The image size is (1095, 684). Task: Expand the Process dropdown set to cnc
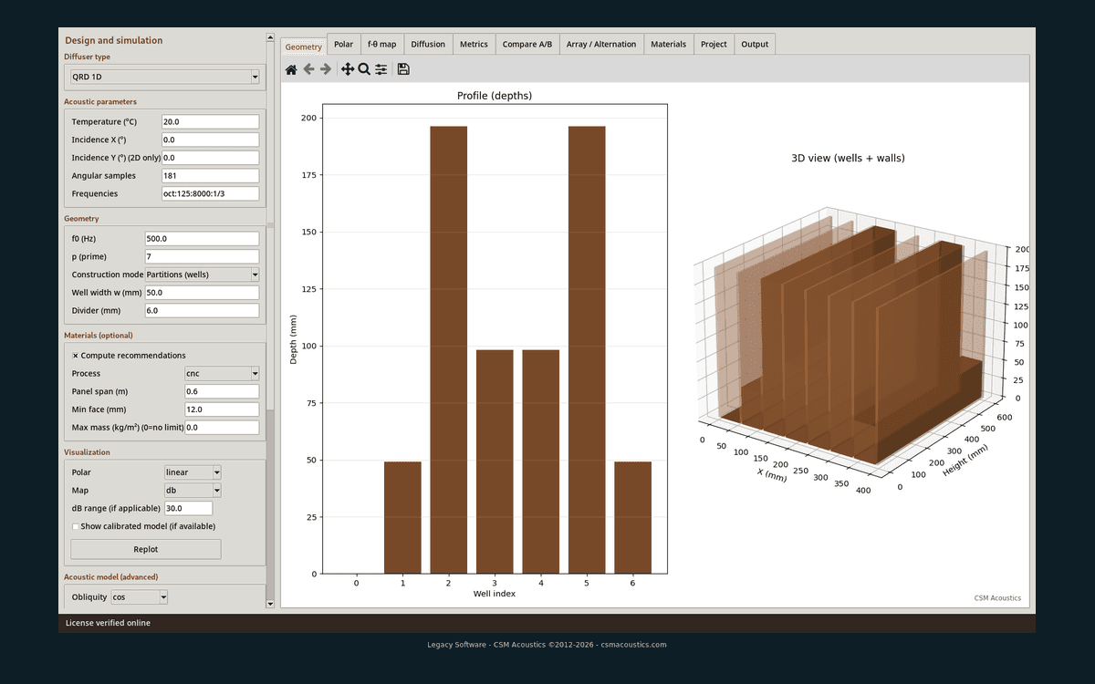222,374
